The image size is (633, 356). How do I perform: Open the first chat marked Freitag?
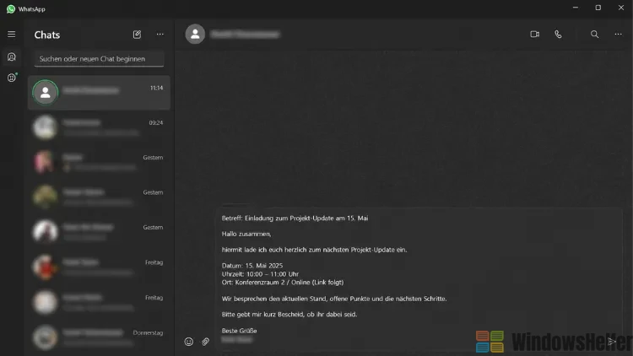click(x=99, y=267)
